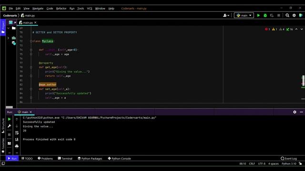Image resolution: width=305 pixels, height=171 pixels.
Task: Open the VCS menu
Action: 90,9
